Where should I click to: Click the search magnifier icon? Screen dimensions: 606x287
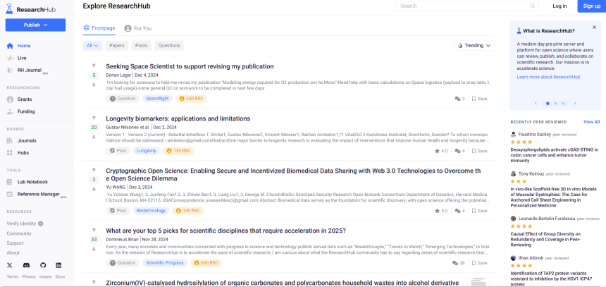(x=533, y=6)
